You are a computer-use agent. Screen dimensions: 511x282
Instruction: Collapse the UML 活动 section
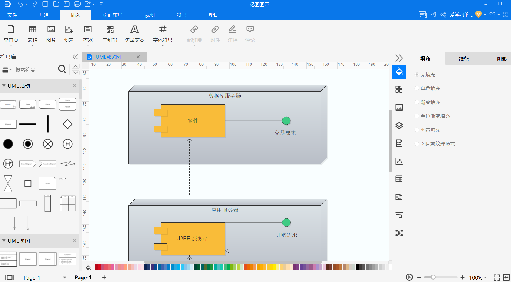pyautogui.click(x=4, y=86)
